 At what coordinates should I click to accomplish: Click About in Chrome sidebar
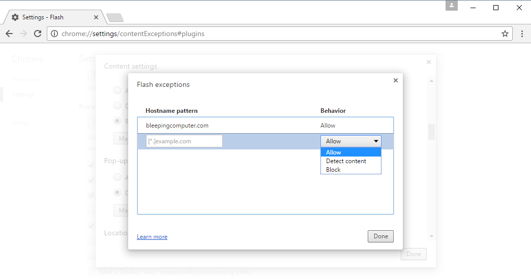(x=21, y=123)
